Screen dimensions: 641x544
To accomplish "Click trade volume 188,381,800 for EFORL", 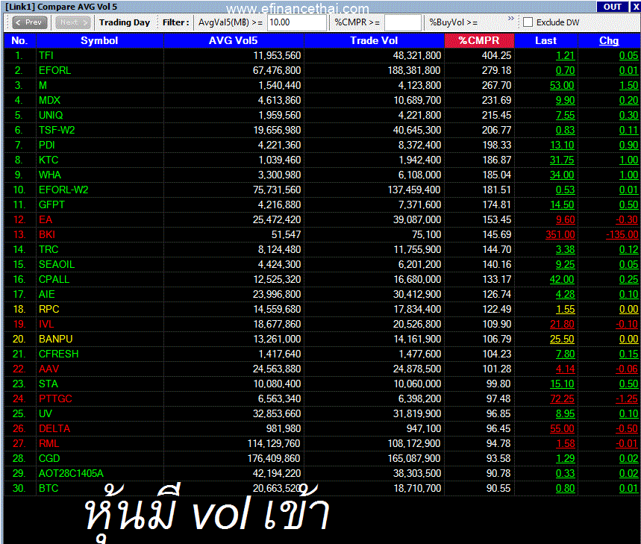I will pyautogui.click(x=414, y=70).
